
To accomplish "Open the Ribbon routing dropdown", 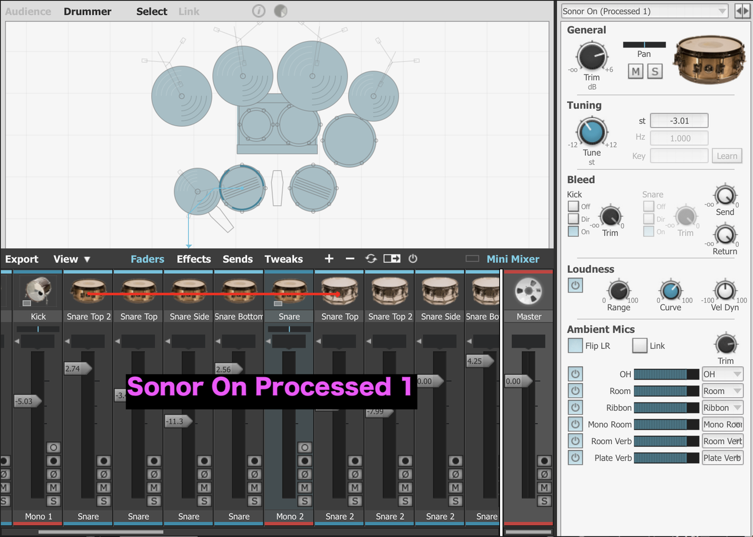I will point(722,408).
